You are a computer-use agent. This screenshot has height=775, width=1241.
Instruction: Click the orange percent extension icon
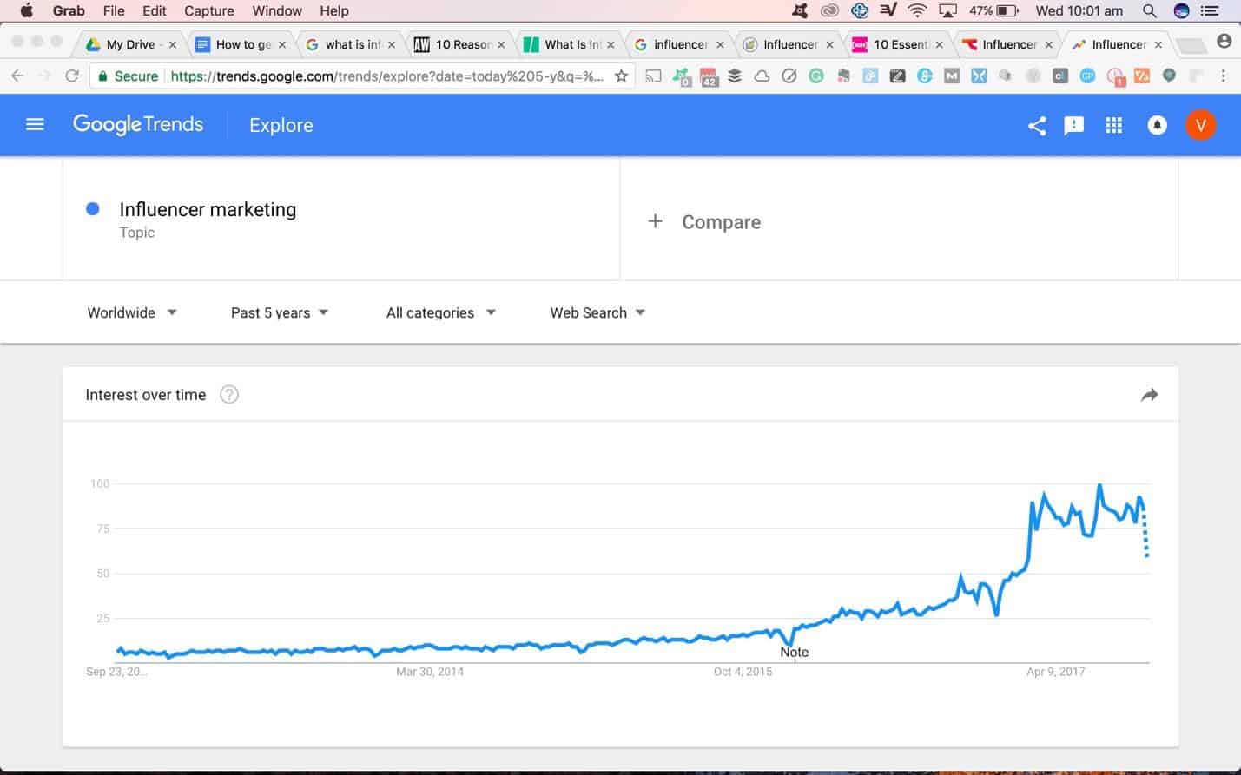[1142, 76]
